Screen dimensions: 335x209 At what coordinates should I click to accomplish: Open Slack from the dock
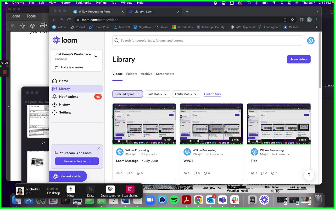pyautogui.click(x=234, y=200)
